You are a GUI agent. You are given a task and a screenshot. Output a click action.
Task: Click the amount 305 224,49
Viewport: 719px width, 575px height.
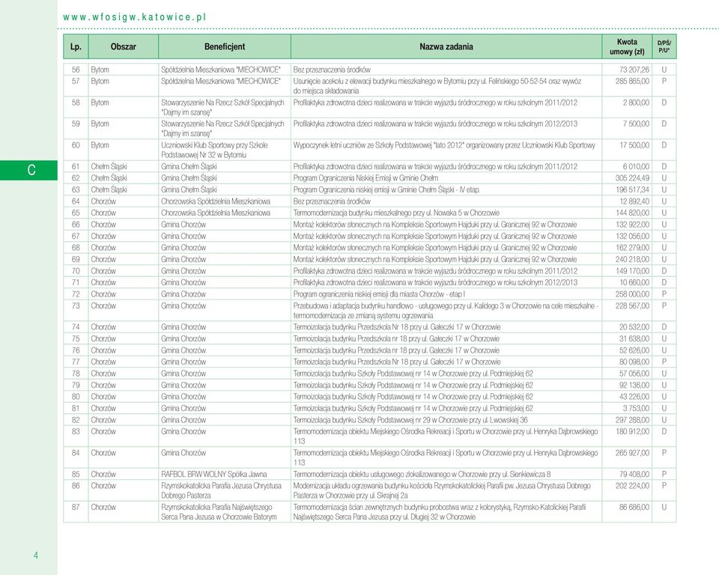[x=632, y=178]
